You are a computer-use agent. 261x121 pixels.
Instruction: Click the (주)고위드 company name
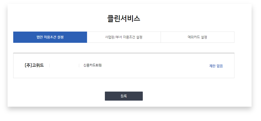34,65
